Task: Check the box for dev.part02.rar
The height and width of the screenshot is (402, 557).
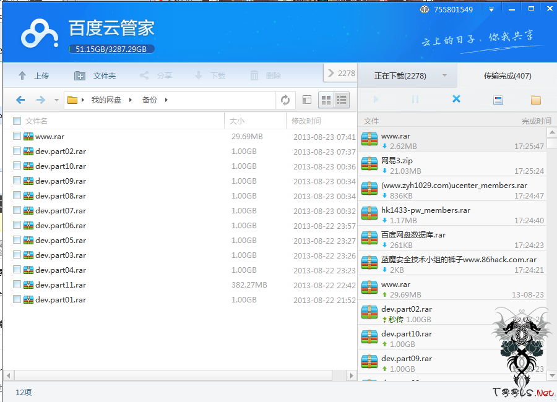Action: point(17,150)
